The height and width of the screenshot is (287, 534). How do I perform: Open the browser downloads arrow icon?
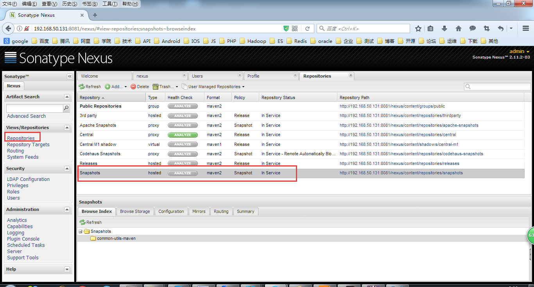[x=444, y=28]
